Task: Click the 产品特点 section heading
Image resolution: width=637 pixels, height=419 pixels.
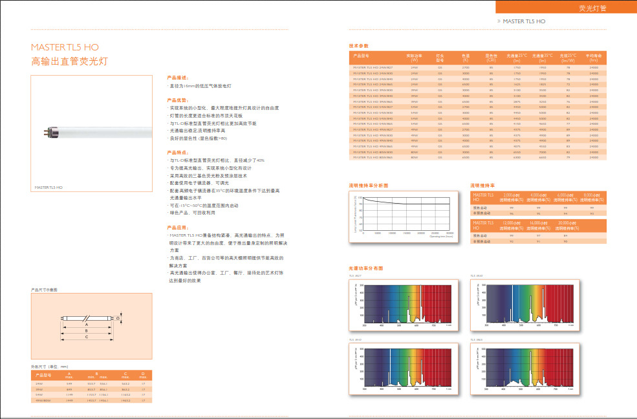Action: 177,151
